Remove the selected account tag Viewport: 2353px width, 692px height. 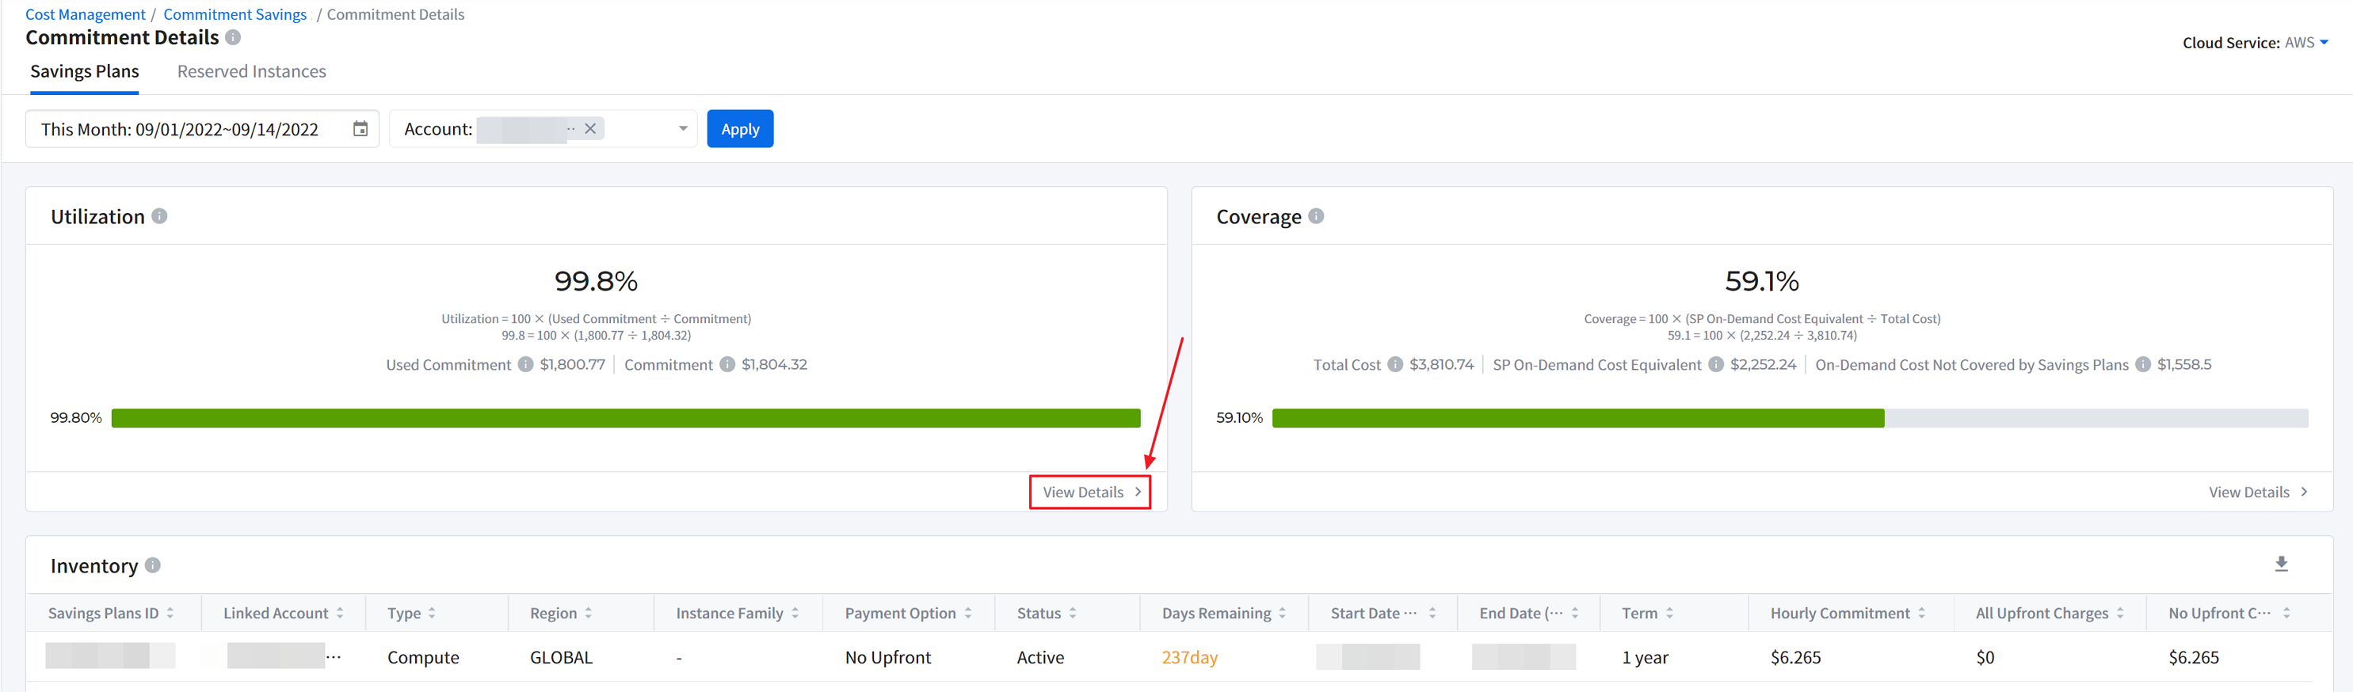pos(590,129)
